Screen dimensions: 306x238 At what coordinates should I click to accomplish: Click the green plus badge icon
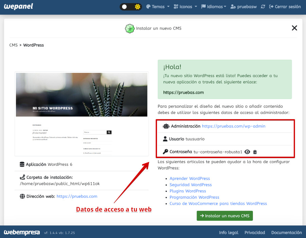(130, 28)
